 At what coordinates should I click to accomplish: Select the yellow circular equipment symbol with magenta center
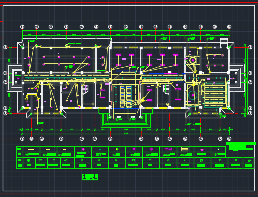pos(193,60)
